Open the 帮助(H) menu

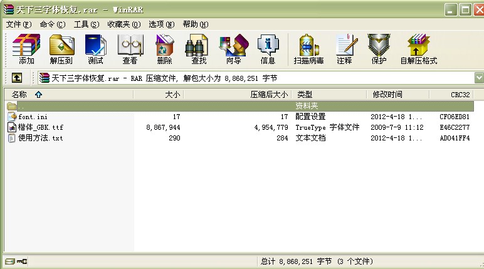coord(196,24)
